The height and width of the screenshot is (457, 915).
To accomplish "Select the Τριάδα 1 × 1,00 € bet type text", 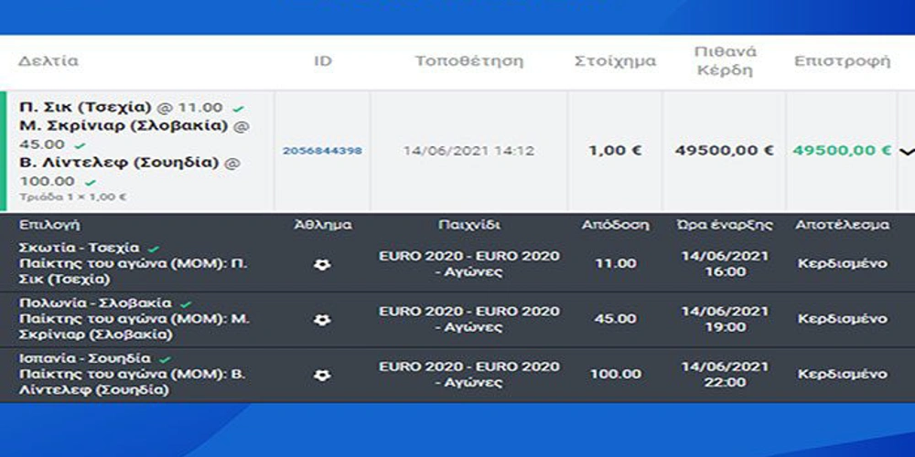I will (72, 197).
